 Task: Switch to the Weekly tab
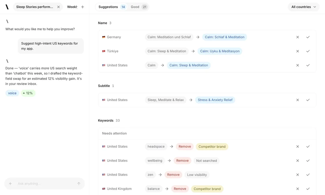point(72,7)
